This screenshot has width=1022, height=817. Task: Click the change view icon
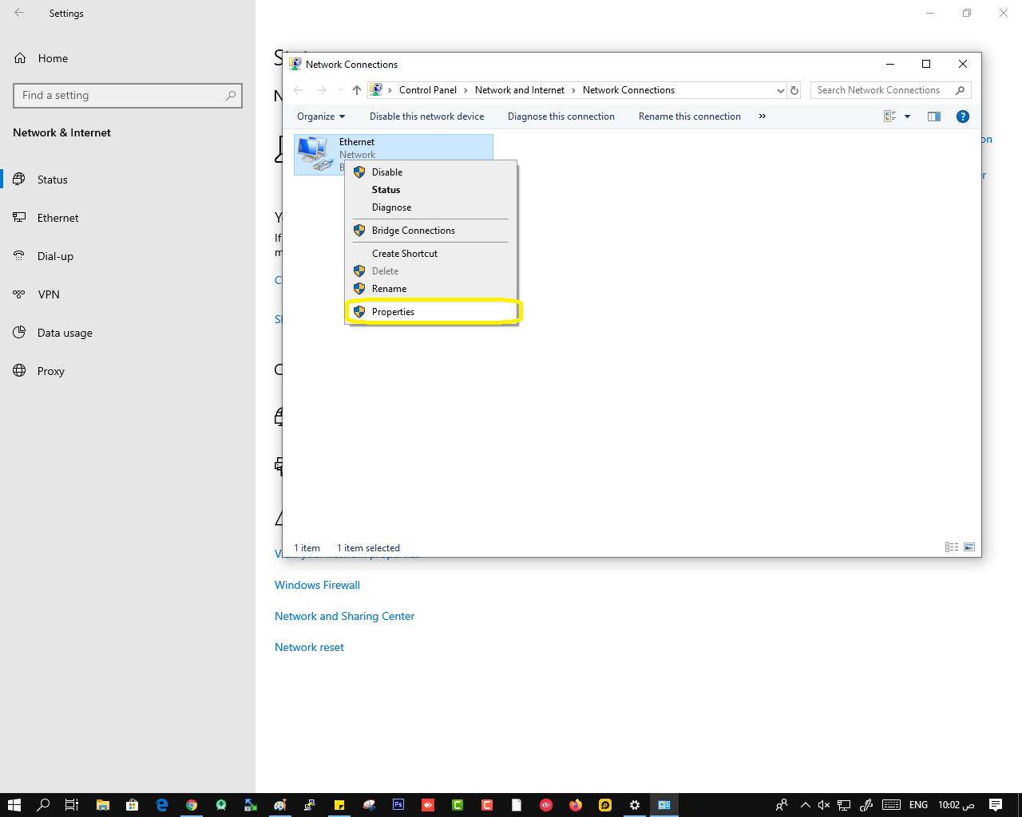pos(889,116)
